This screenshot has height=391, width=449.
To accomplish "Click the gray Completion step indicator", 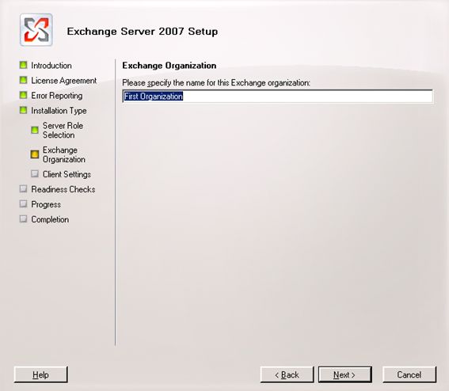I will coord(23,219).
